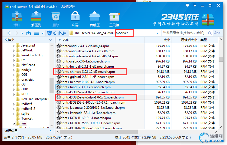Select fonts-hebrew-0.100-4.1.1.noarch.rpm file

tap(88, 82)
